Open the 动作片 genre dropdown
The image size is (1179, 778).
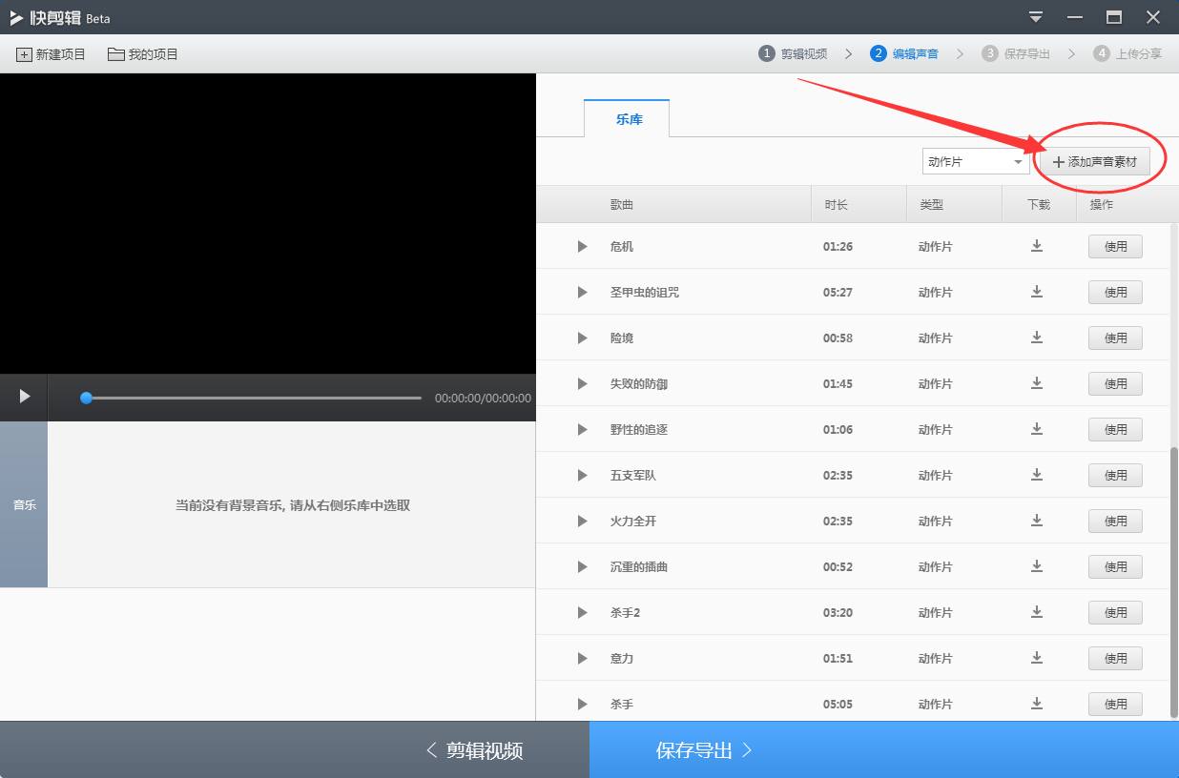pos(975,161)
